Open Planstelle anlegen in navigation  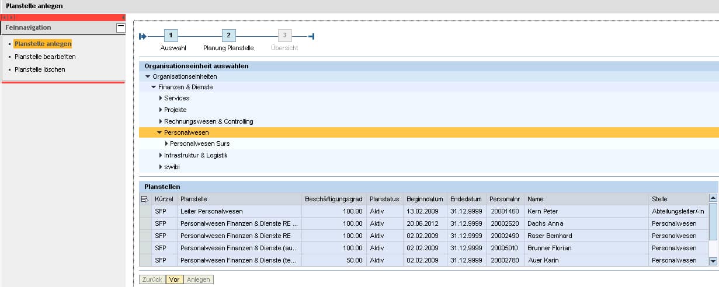(43, 44)
